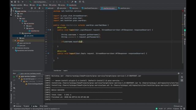Open the TODO tool window tab
The image size is (196, 110).
pos(44,106)
